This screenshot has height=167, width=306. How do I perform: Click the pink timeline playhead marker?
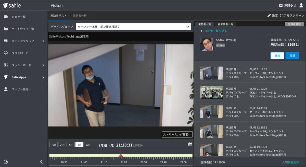click(x=121, y=155)
